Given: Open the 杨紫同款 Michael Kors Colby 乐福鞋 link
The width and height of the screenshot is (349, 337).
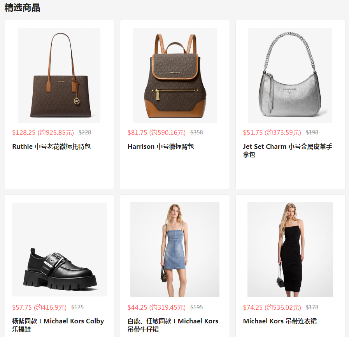Looking at the screenshot, I should pos(58,325).
